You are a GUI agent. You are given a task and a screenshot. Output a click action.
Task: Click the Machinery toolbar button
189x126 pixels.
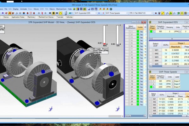point(31,17)
